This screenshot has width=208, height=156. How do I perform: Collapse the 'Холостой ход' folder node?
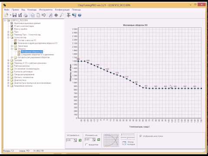[8, 37]
